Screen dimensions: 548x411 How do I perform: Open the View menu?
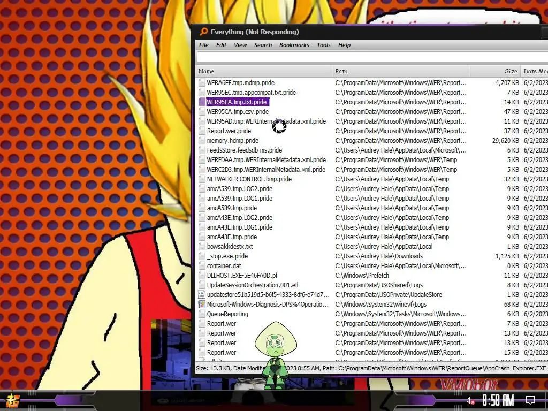click(x=240, y=45)
